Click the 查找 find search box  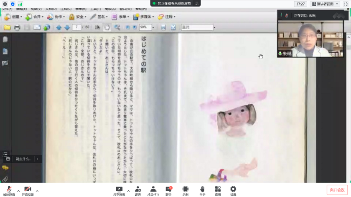pos(197,27)
